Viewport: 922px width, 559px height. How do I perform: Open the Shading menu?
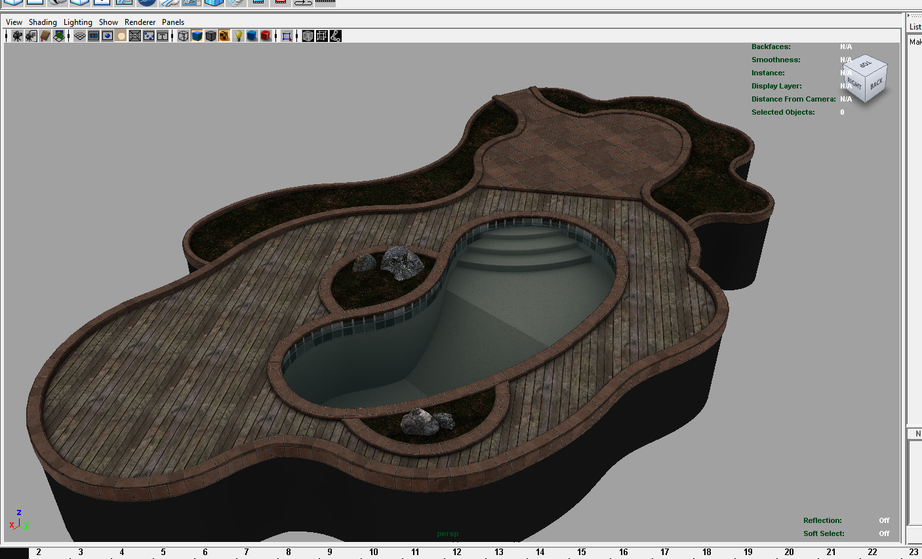(x=43, y=22)
